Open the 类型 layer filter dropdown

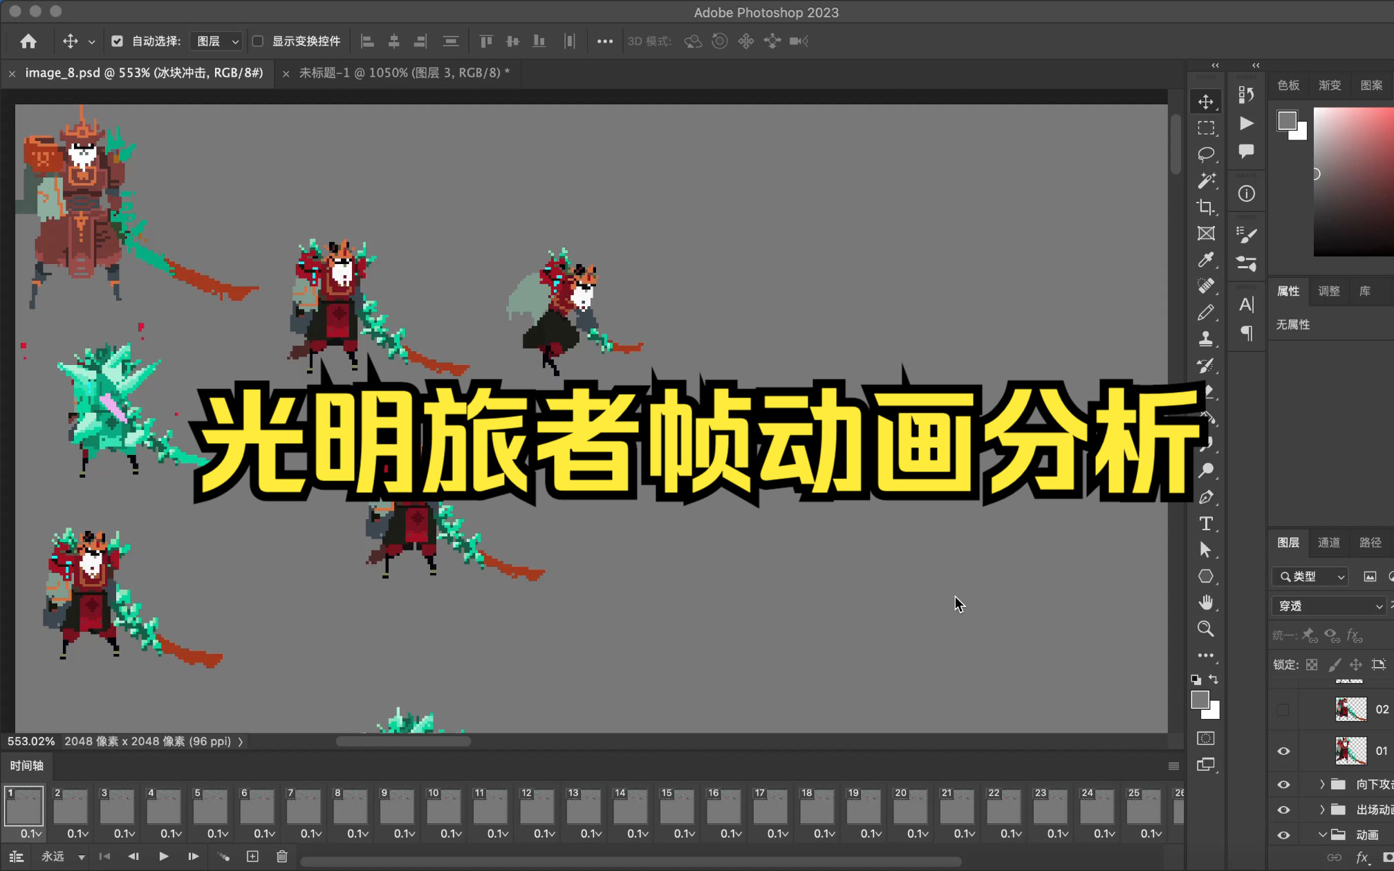tap(1310, 577)
